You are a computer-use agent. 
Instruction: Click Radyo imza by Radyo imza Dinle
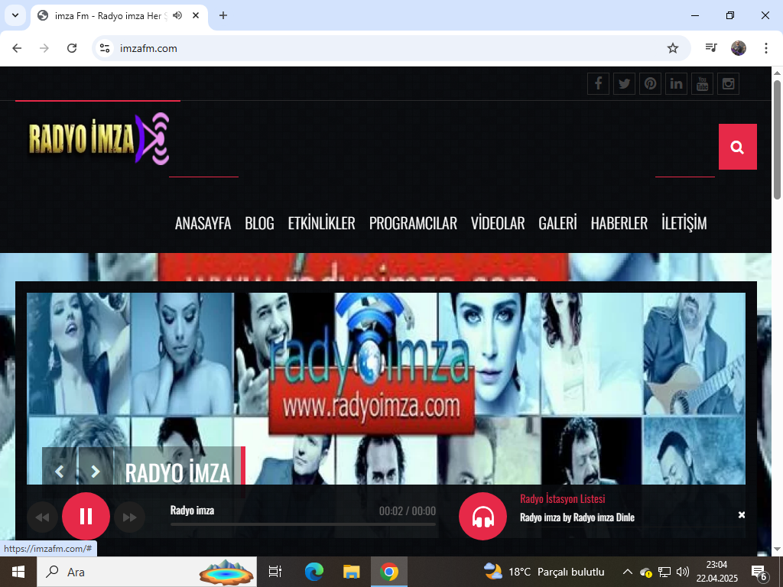click(577, 517)
